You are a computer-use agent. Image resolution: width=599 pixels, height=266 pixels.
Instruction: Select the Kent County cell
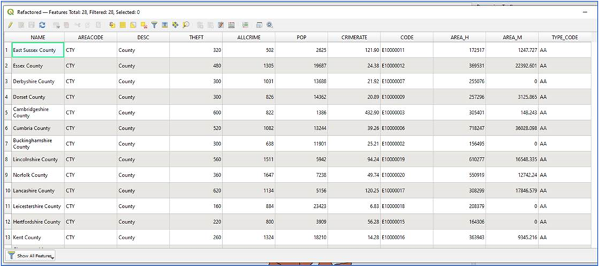tap(38, 237)
